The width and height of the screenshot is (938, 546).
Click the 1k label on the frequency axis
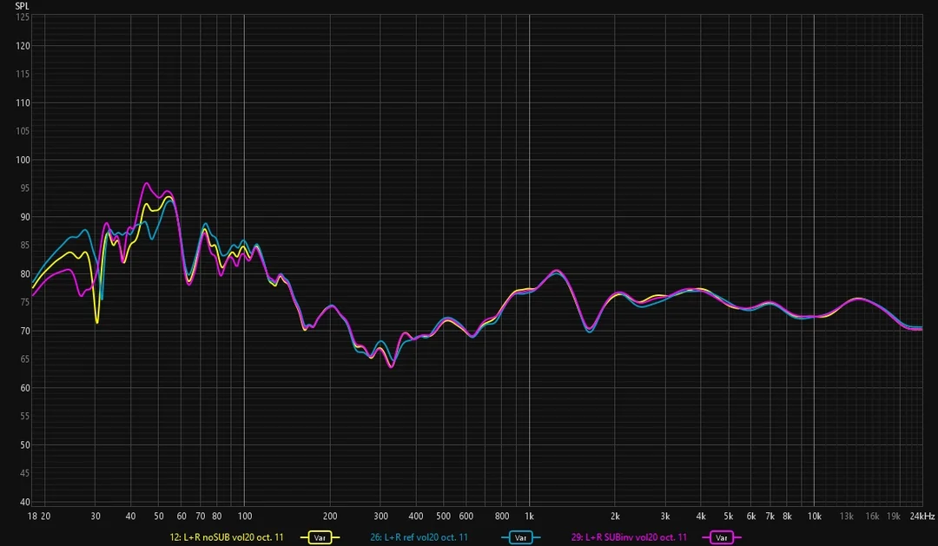pyautogui.click(x=530, y=516)
